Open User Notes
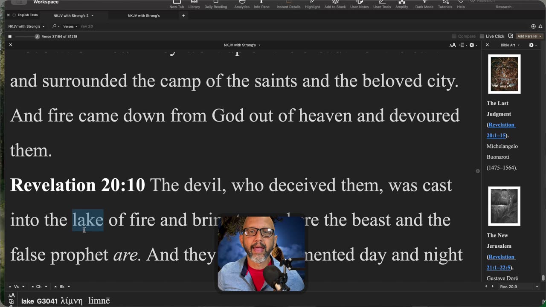Viewport: 546px width, 307px height. tap(360, 4)
